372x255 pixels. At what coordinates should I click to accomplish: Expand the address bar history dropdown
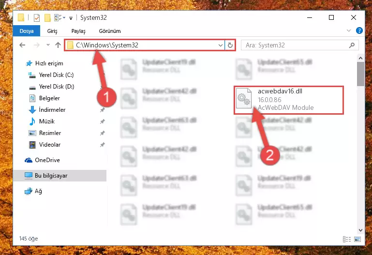coord(221,45)
